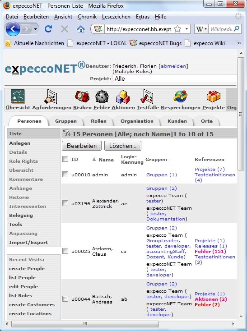Open the Fehler (151) reference link
Screen dimensions: 247x331
pos(210,252)
